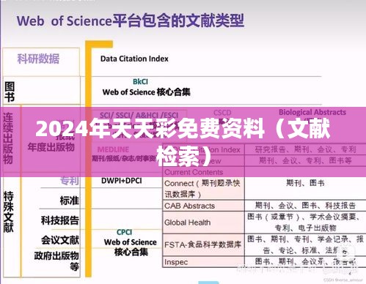Select the 'Biological Abstracts' heading
Screen dimensions: 366x284
312,112
